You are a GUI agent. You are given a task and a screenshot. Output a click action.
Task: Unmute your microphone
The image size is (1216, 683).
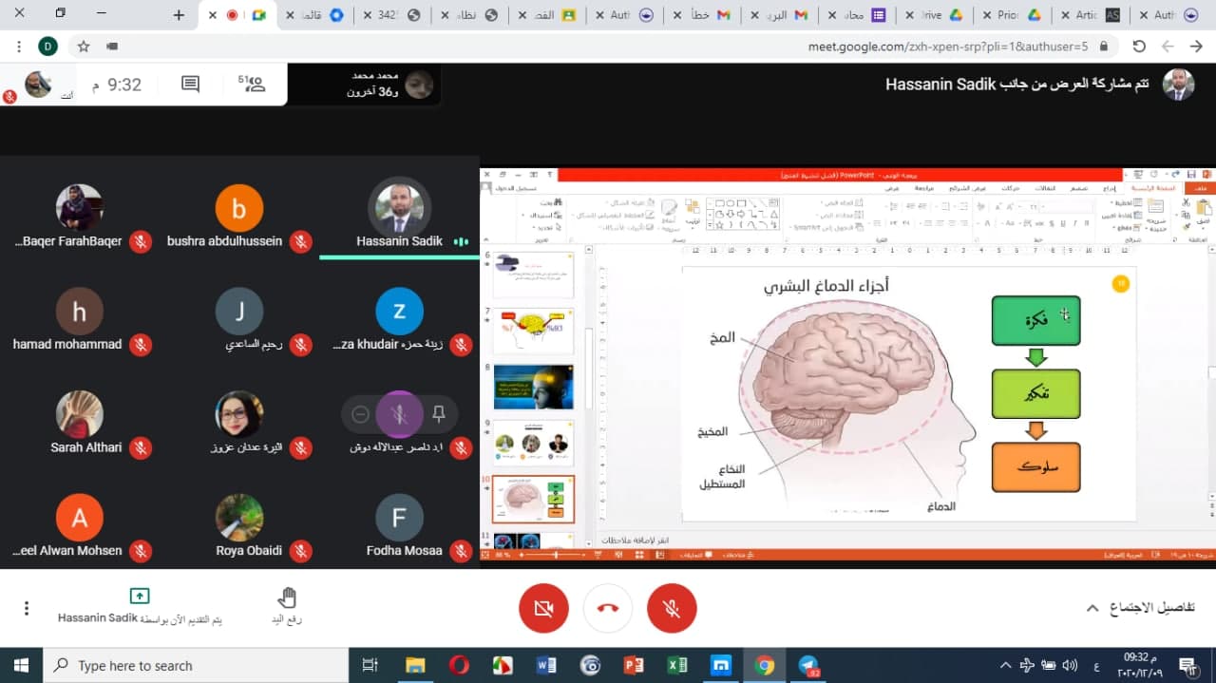coord(672,608)
